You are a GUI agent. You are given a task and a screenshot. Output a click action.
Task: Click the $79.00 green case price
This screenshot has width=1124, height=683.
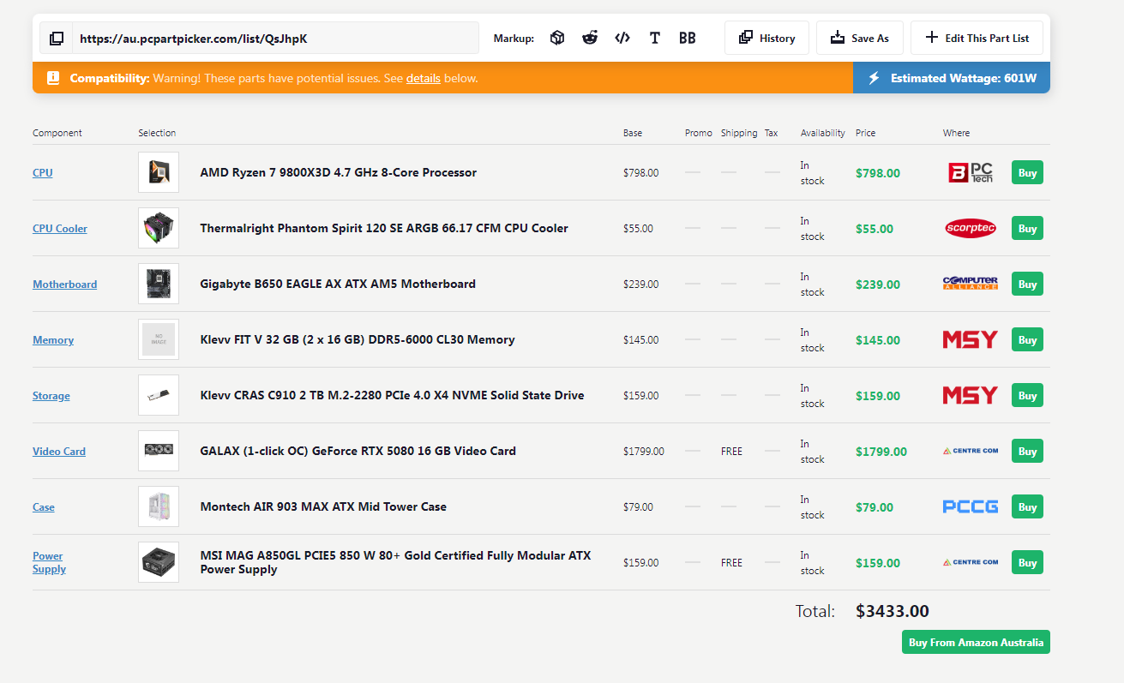[x=875, y=507]
